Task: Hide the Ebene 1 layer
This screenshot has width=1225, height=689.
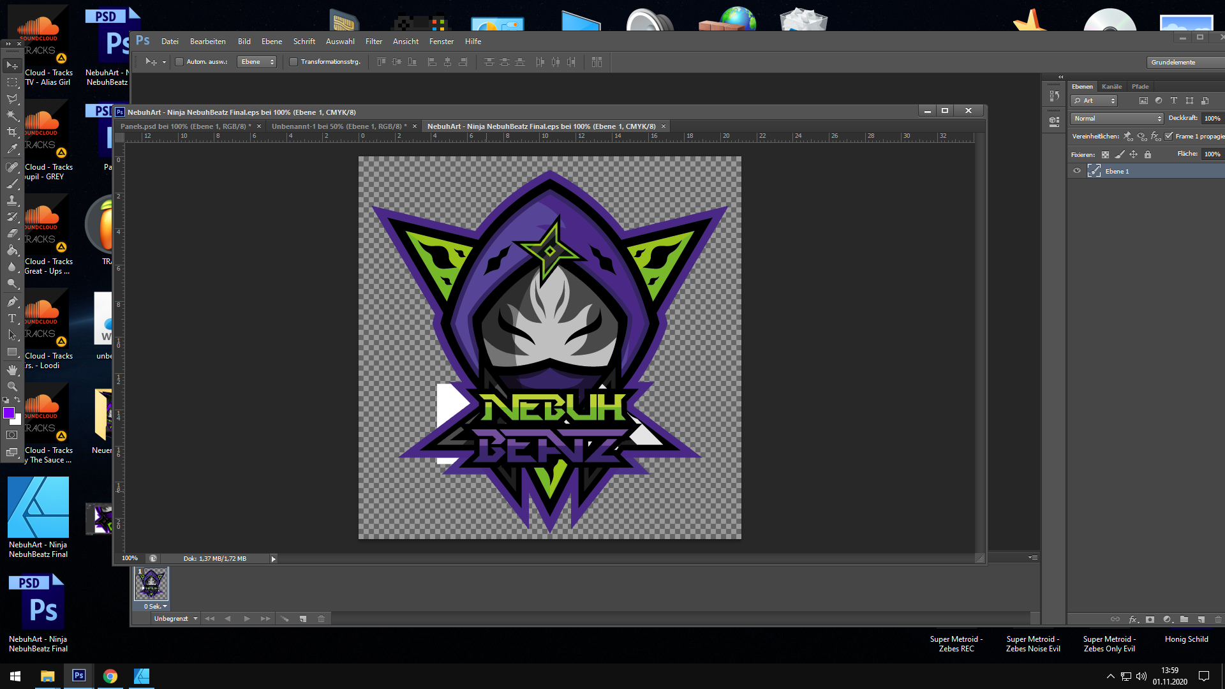Action: coord(1077,171)
